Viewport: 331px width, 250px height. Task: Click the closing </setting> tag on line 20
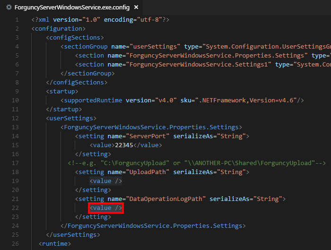93,190
